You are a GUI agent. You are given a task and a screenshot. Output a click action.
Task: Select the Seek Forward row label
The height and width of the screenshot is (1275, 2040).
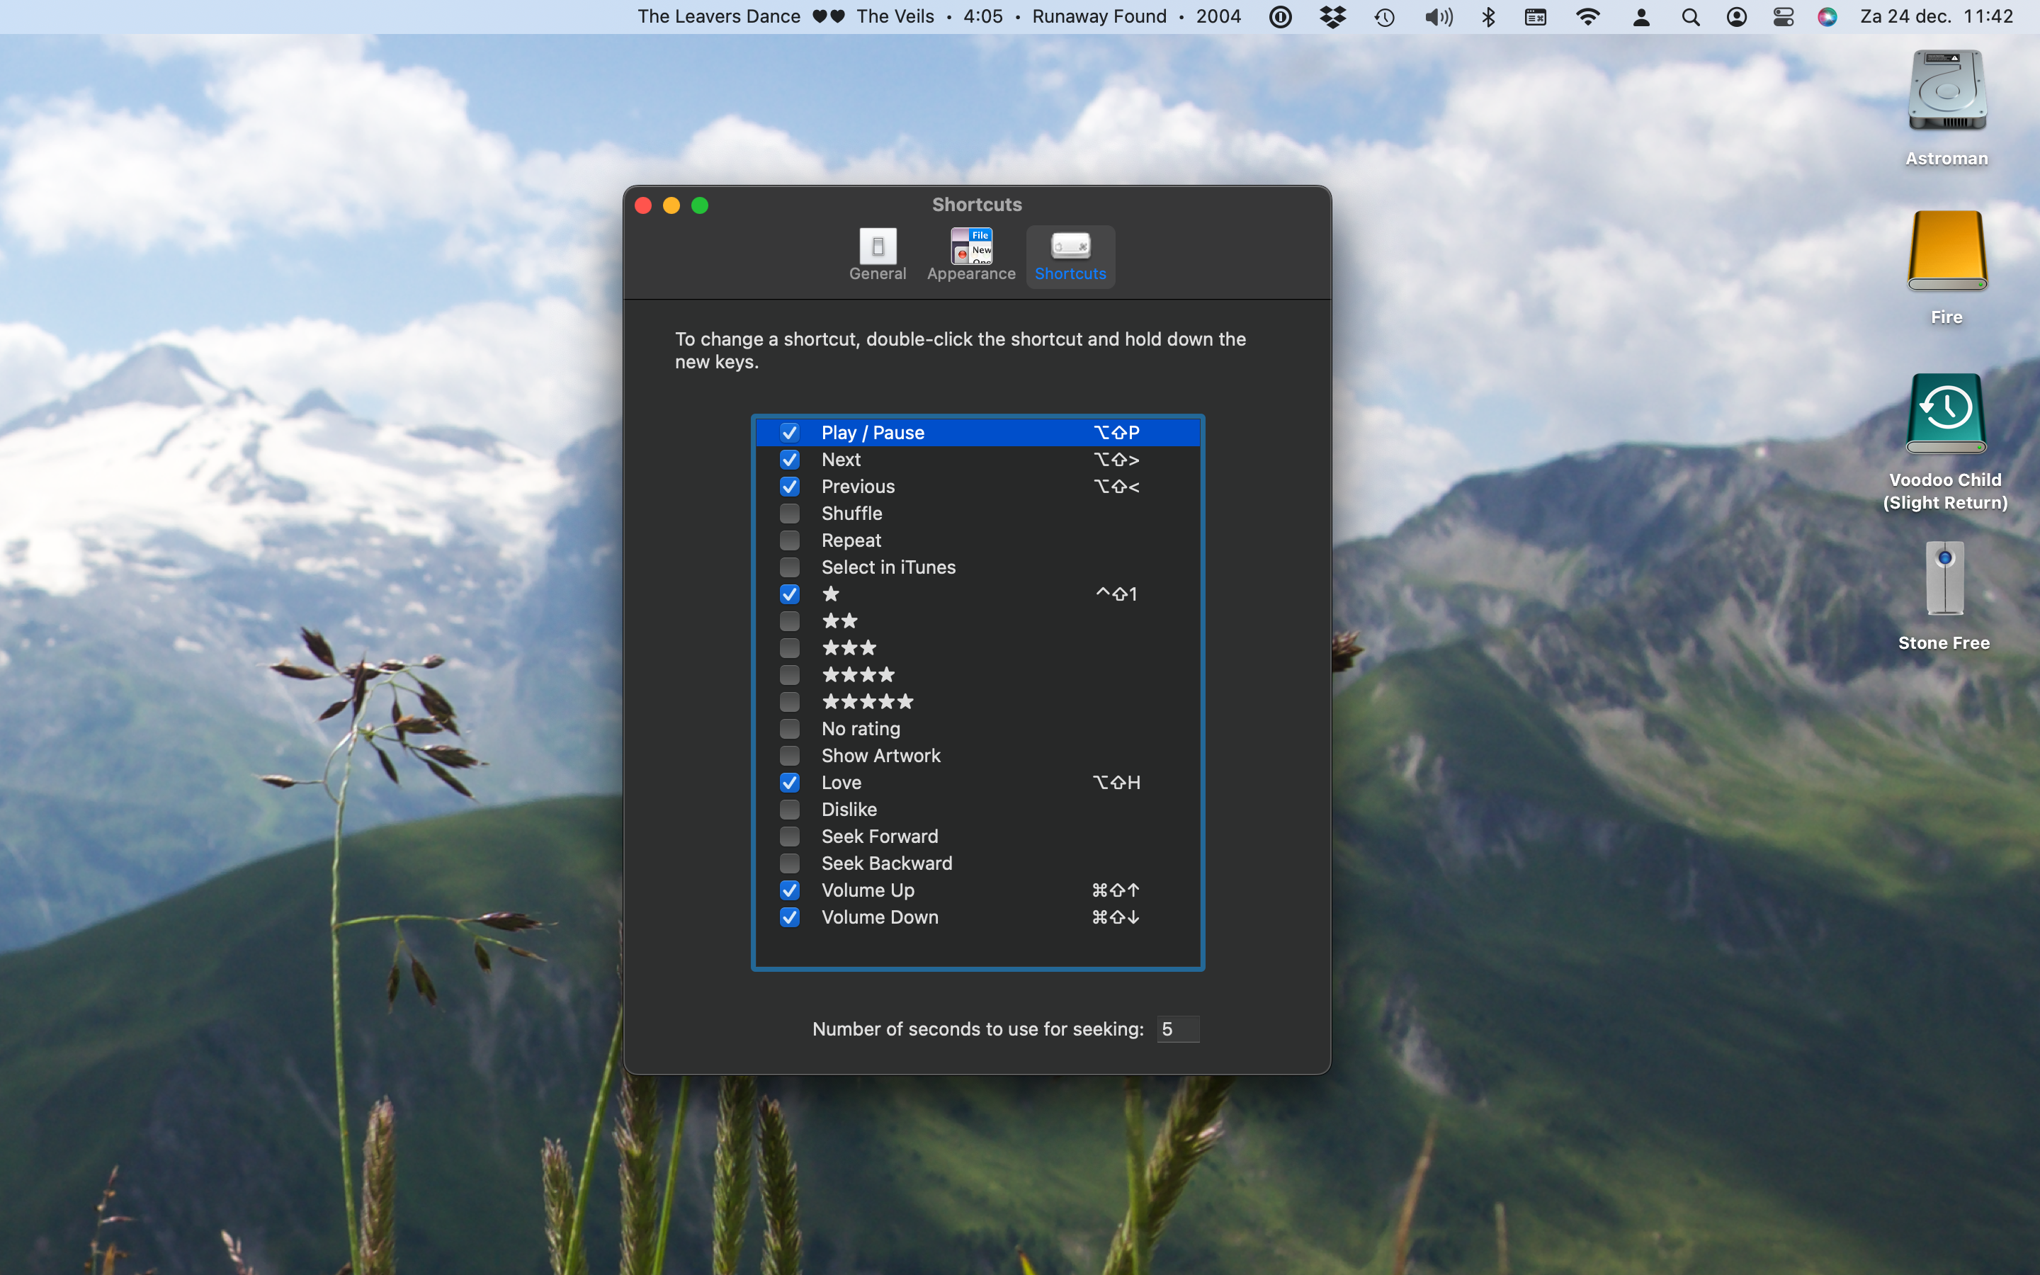879,837
